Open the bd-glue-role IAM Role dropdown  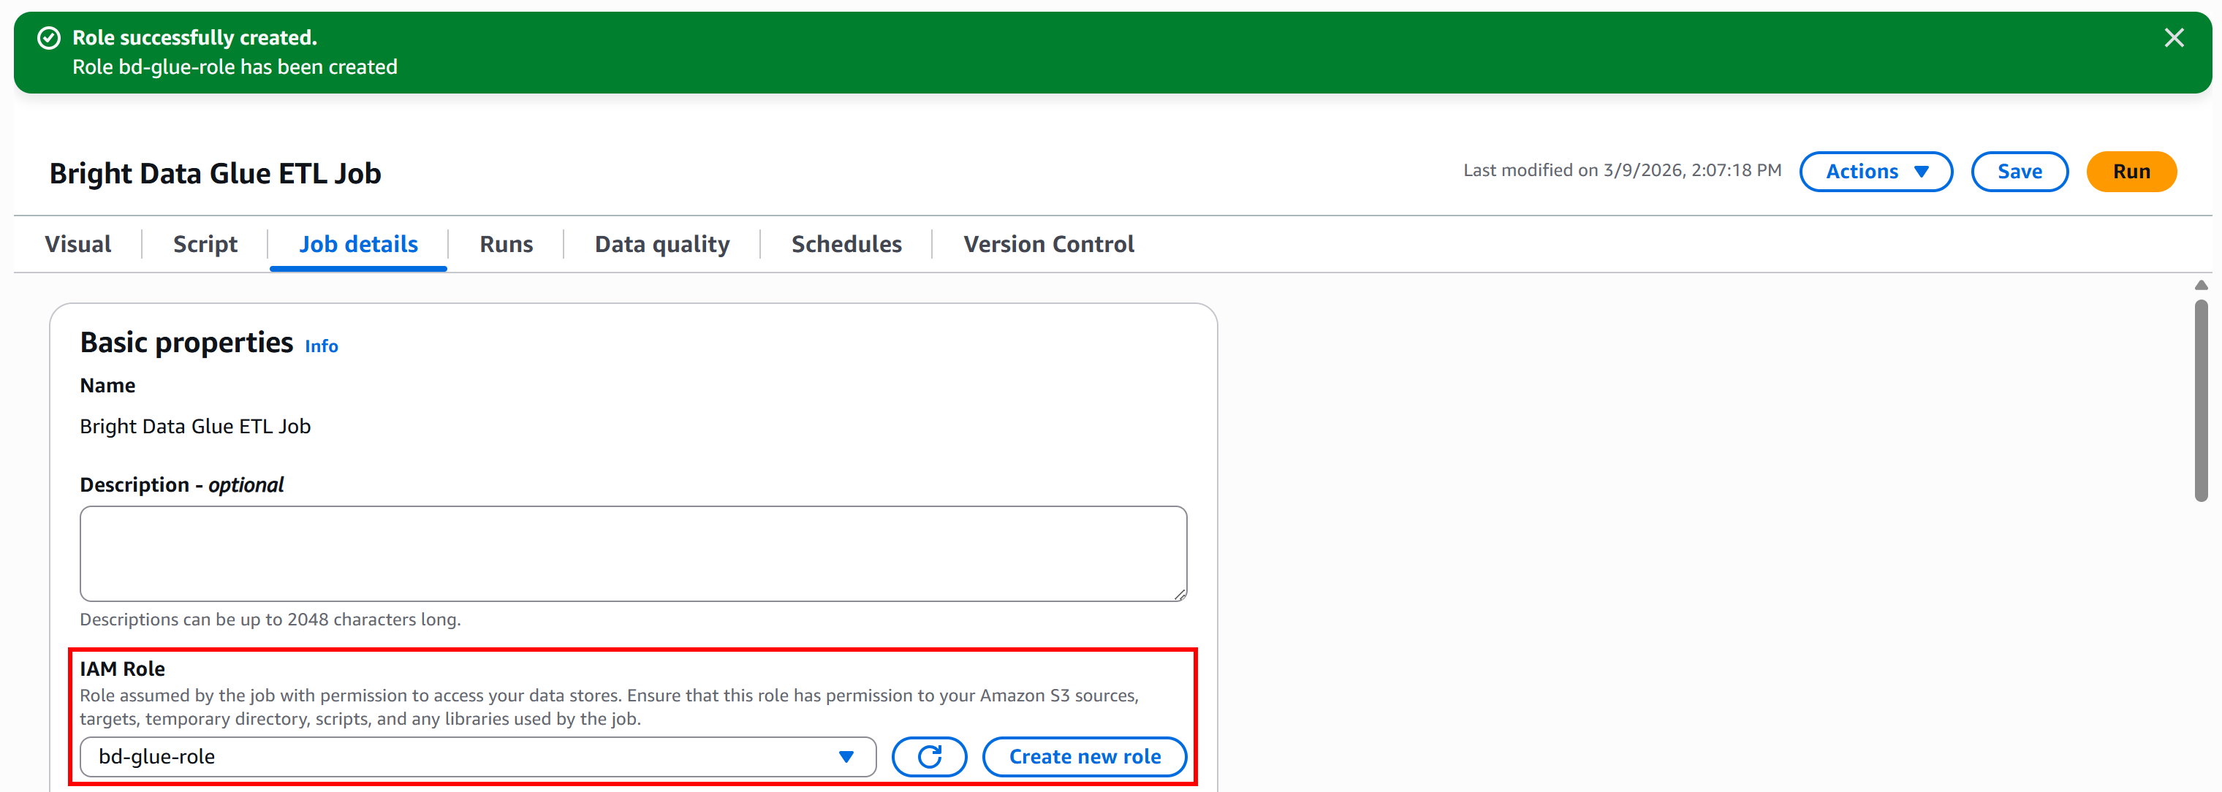pos(478,757)
